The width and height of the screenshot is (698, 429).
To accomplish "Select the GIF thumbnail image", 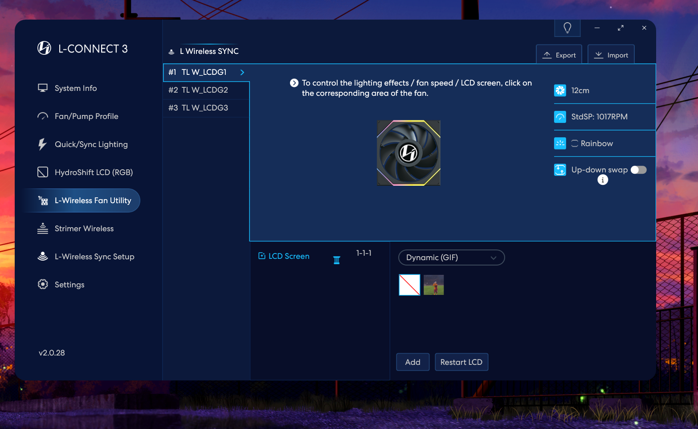I will pos(434,285).
